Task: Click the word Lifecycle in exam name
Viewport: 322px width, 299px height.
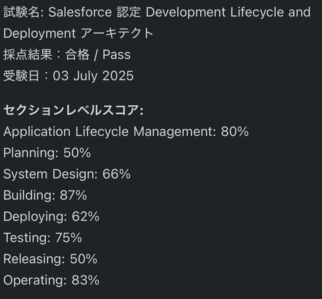Action: 257,12
